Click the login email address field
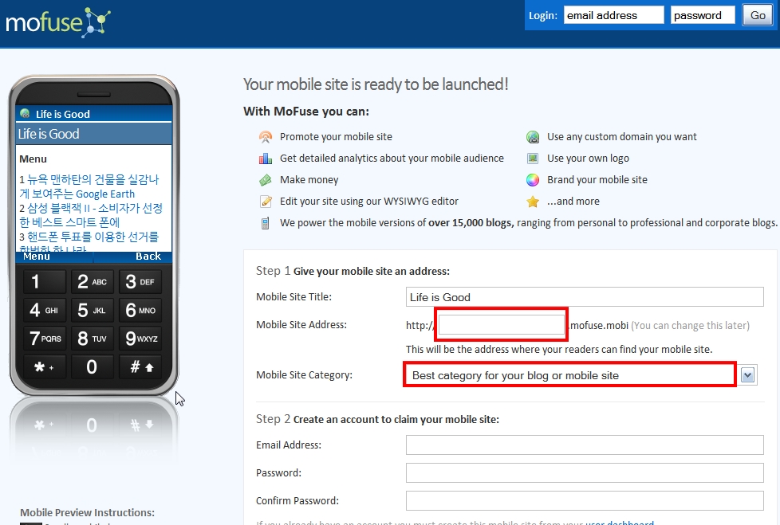Screen dimensions: 780x525 pyautogui.click(x=614, y=15)
